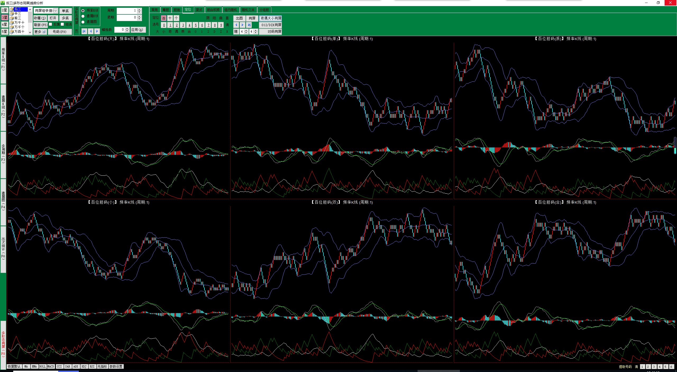Click previous page arrow next to 页

91,31
